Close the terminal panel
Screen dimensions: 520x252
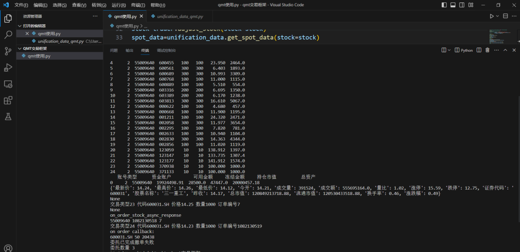coord(514,50)
